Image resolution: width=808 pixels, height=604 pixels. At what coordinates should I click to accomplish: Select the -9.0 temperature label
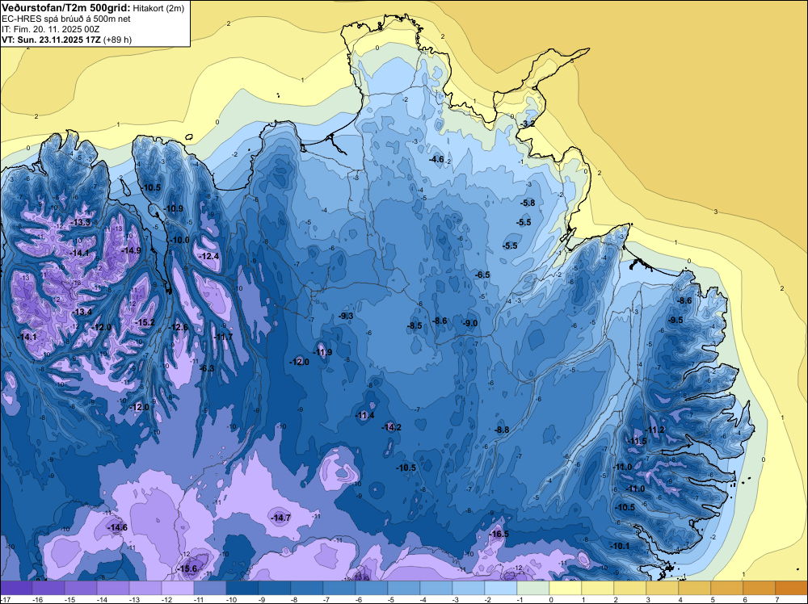point(470,323)
